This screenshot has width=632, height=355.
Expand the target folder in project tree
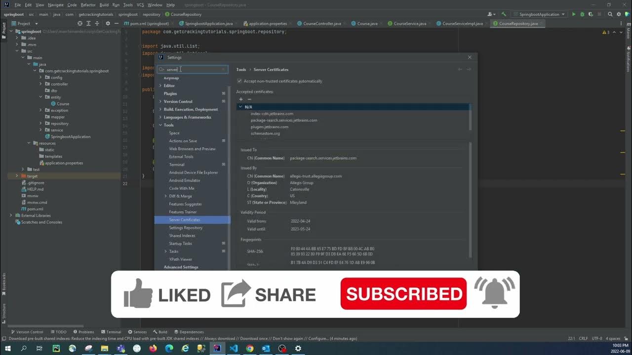pos(17,176)
